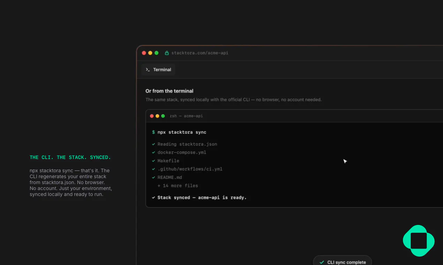
Task: Click the green Stacktora logo badge
Action: [419, 241]
